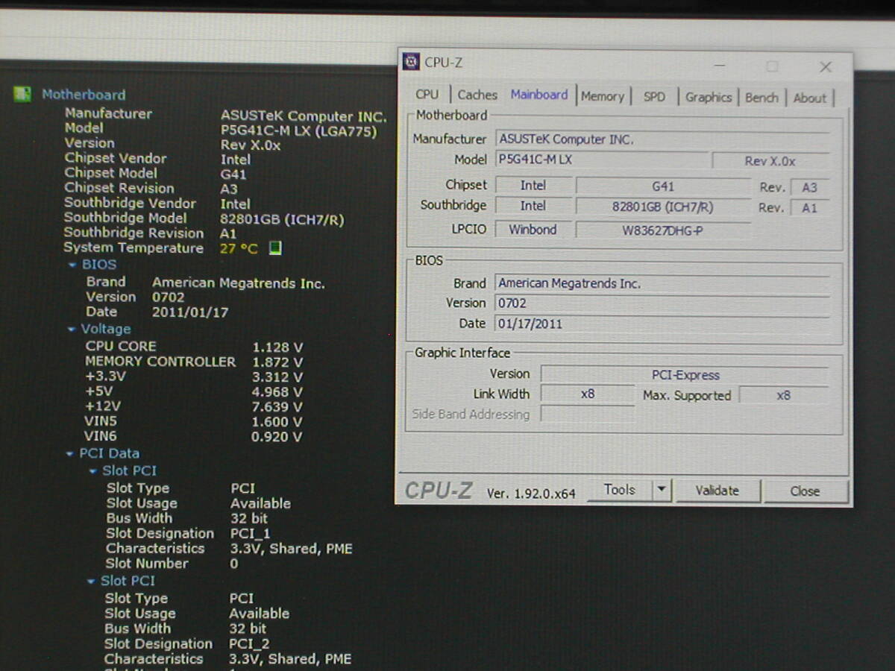This screenshot has width=895, height=671.
Task: Click the green Motherboard section icon
Action: point(22,94)
